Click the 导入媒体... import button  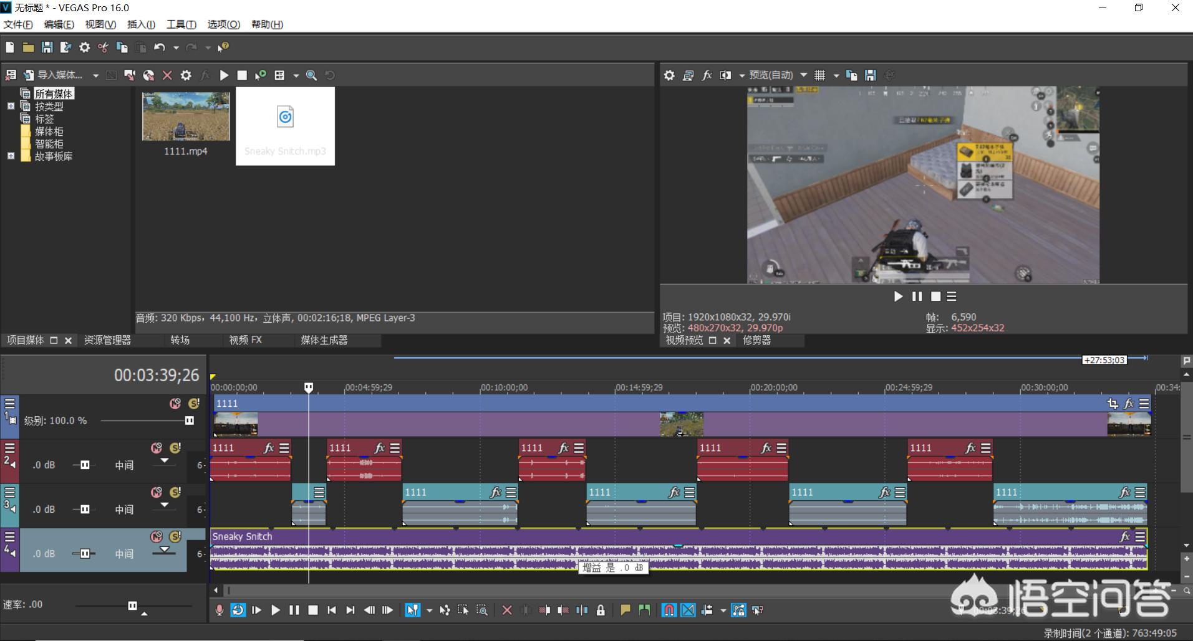point(54,75)
